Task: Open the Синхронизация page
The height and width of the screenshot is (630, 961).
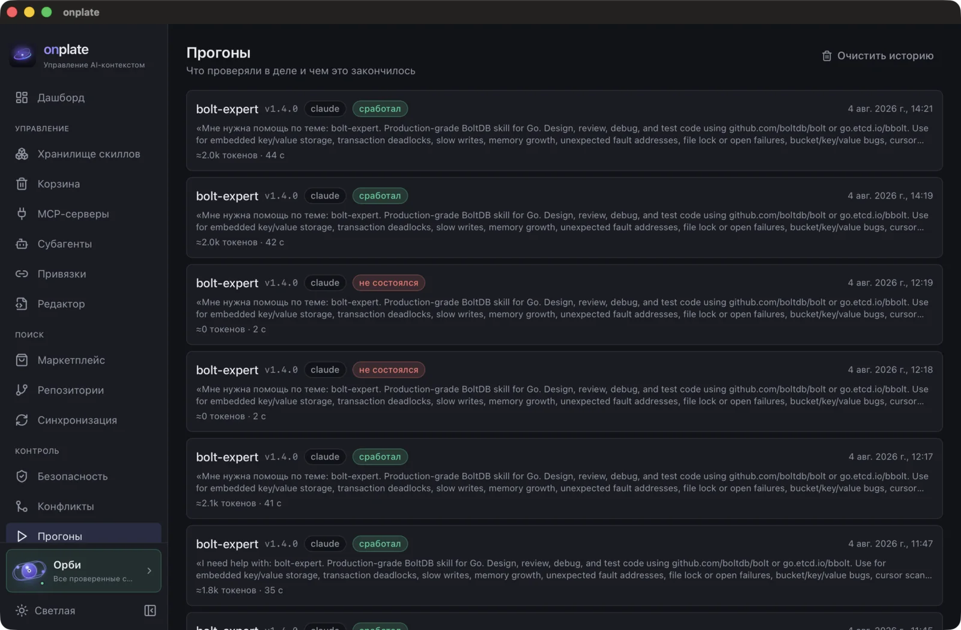Action: (x=83, y=421)
